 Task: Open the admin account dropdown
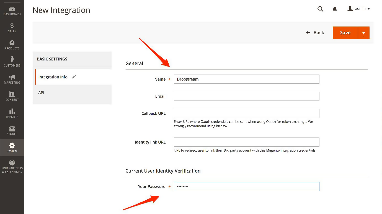click(358, 9)
